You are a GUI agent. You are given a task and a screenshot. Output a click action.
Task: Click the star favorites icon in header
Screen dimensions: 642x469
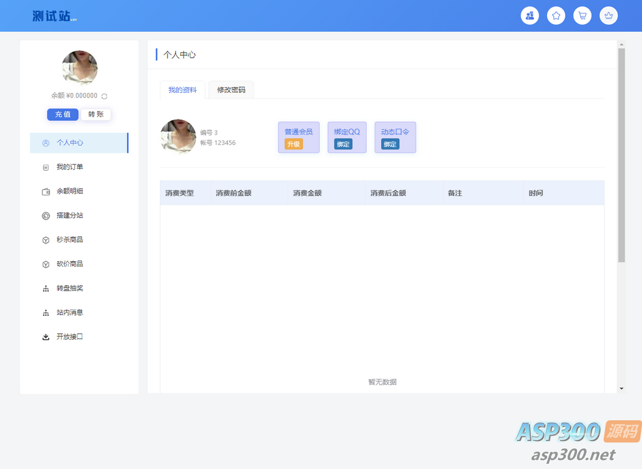coord(556,16)
